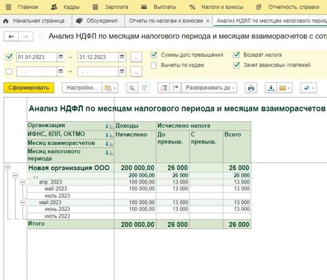Click the magnifier search icon
The width and height of the screenshot is (327, 280).
pyautogui.click(x=132, y=88)
